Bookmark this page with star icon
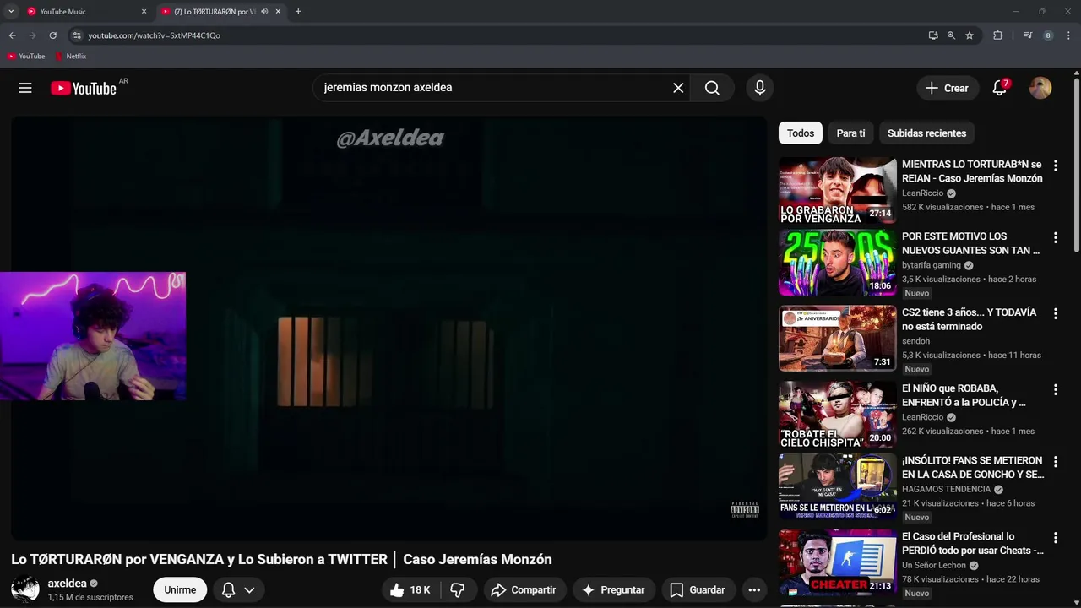This screenshot has height=608, width=1081. click(970, 35)
